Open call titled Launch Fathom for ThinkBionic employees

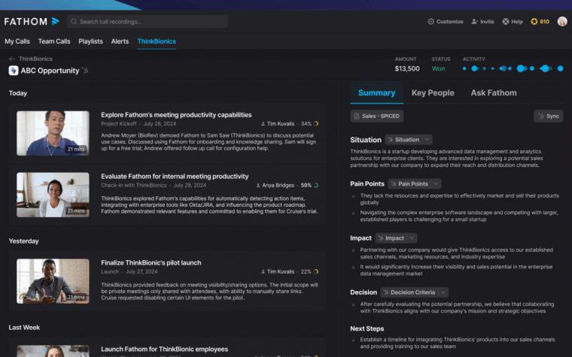pyautogui.click(x=165, y=349)
